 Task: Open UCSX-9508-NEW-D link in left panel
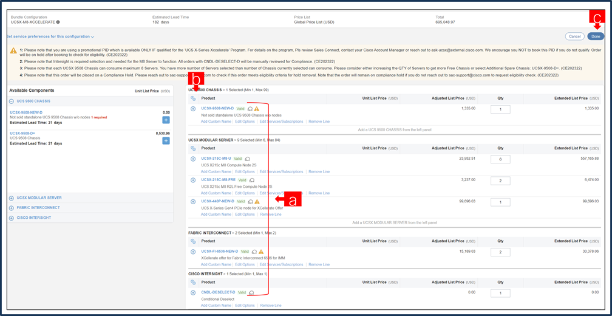tap(26, 112)
